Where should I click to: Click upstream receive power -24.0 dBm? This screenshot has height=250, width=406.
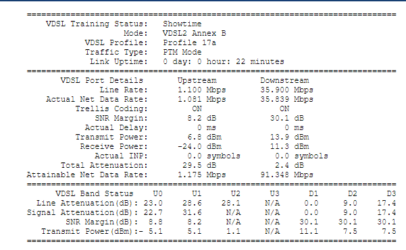199,147
